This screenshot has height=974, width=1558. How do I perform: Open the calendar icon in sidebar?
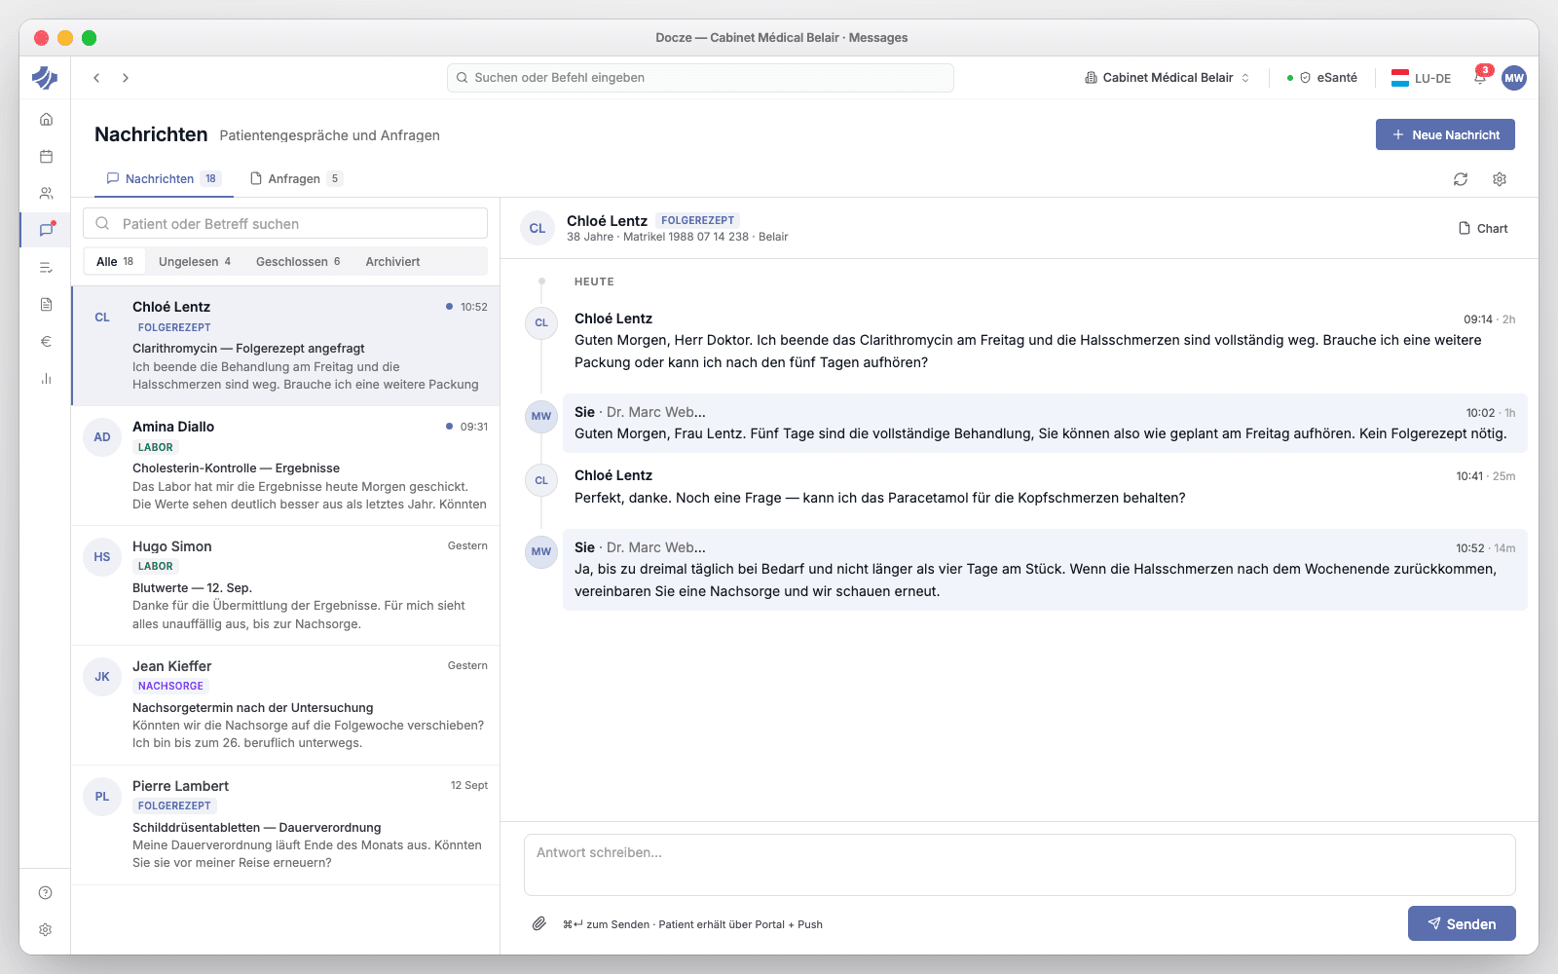46,157
